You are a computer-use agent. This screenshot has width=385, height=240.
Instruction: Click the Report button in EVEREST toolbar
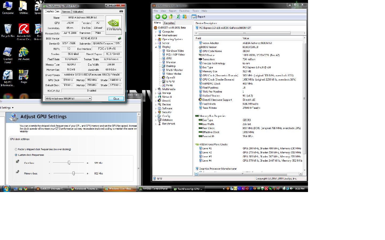(x=199, y=17)
